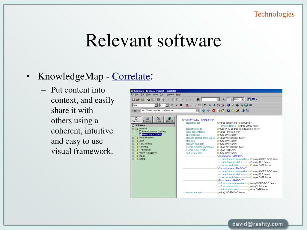
Task: Open the 100% zoom dropdown
Action: (x=243, y=99)
